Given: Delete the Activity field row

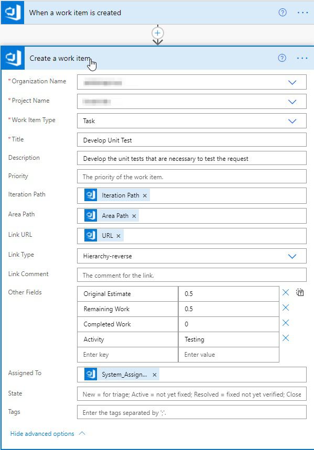Looking at the screenshot, I should click(286, 338).
